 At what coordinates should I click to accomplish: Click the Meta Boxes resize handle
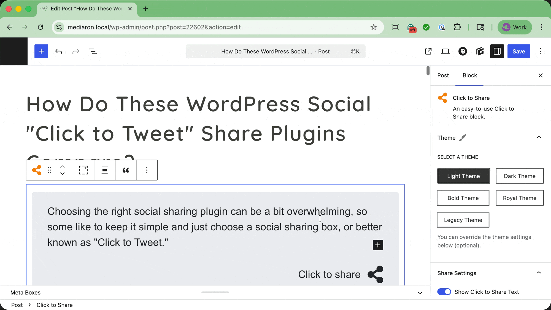[215, 292]
